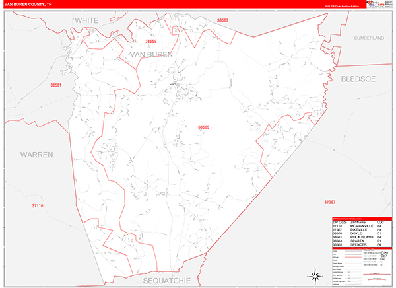Click the LOC column header

[x=380, y=222]
